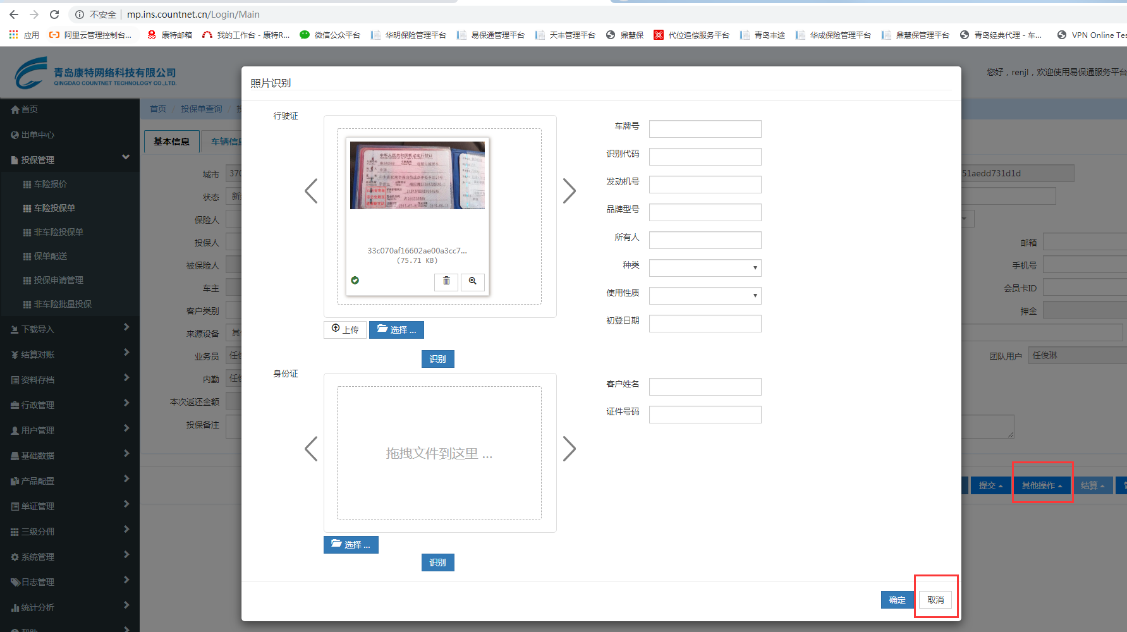The image size is (1127, 632).
Task: Show previous driving license image arrow
Action: tap(311, 190)
